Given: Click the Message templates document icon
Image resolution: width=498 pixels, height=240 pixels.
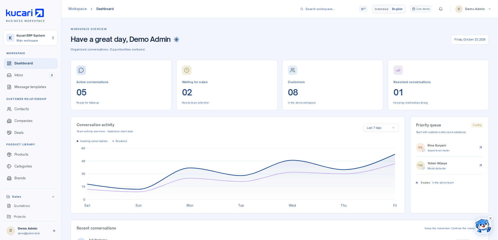Looking at the screenshot, I should [9, 87].
